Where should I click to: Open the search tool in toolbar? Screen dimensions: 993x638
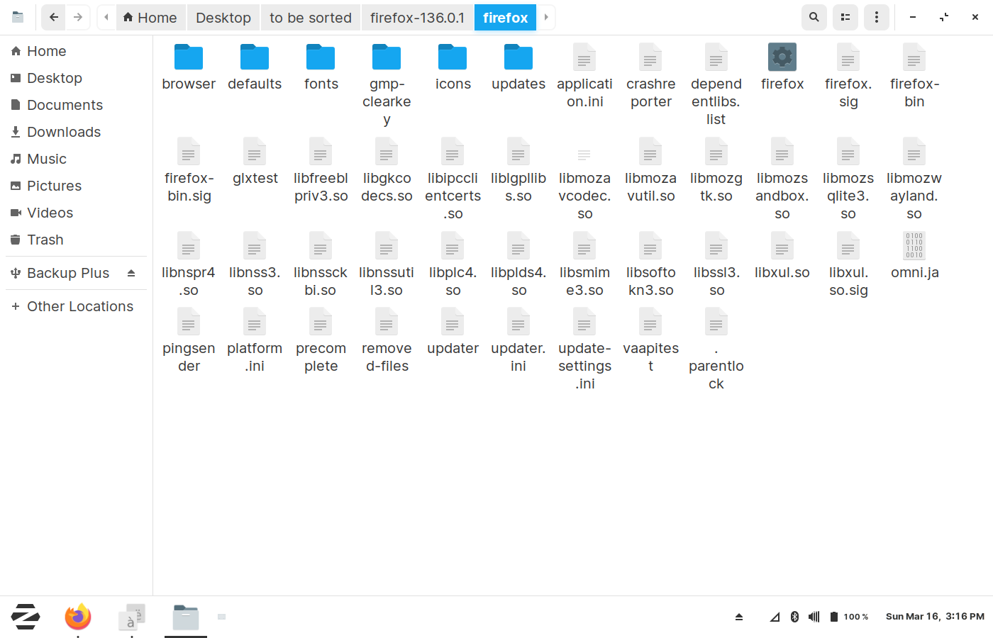point(814,17)
